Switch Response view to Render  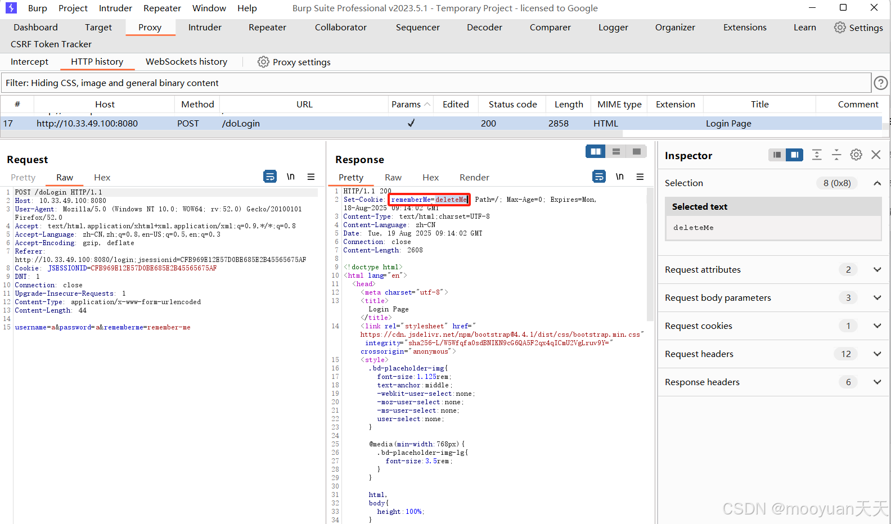point(474,177)
